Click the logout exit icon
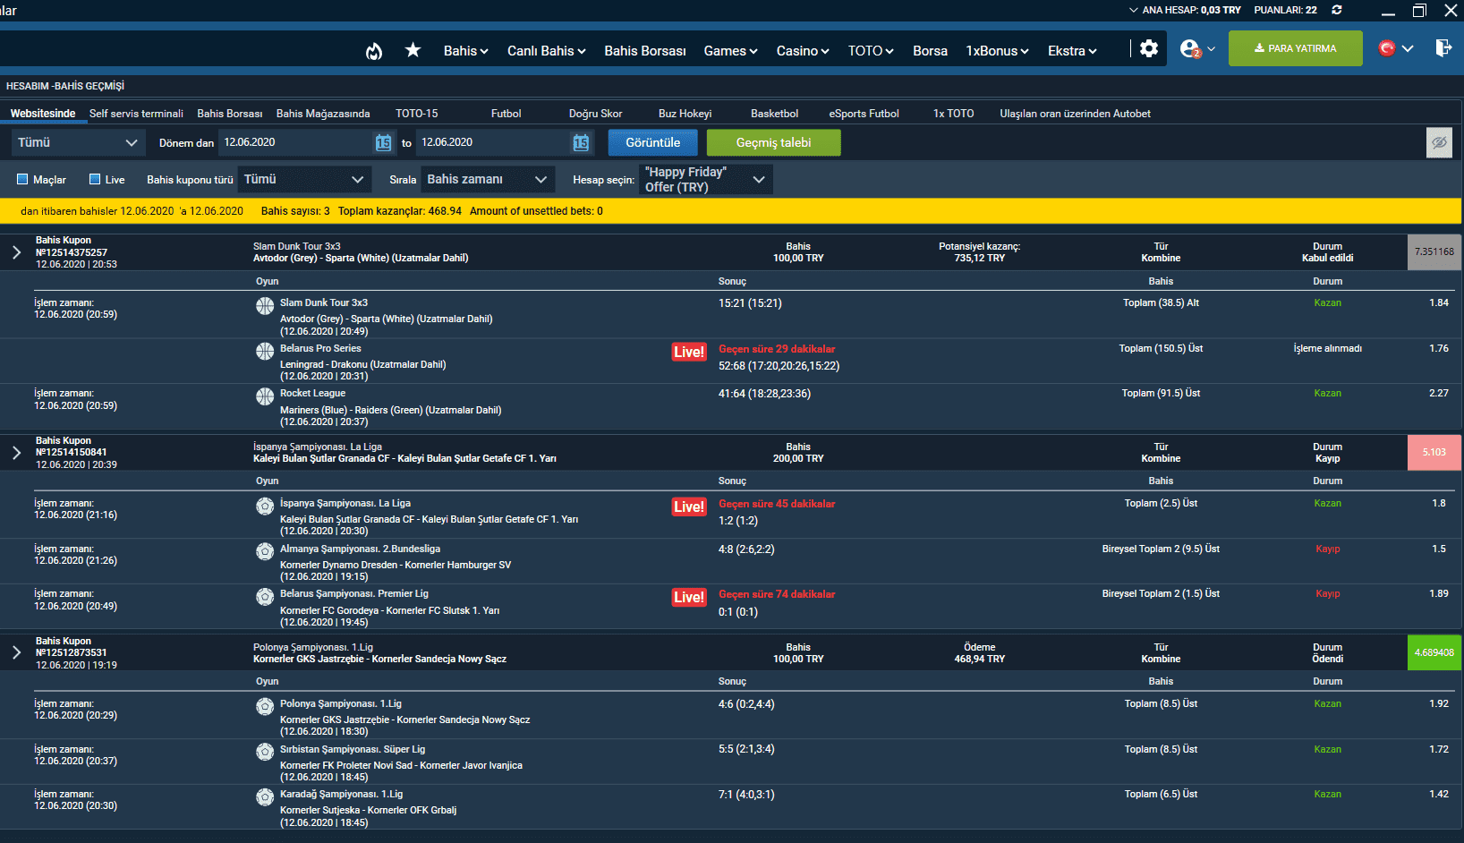Viewport: 1464px width, 843px height. 1443,48
